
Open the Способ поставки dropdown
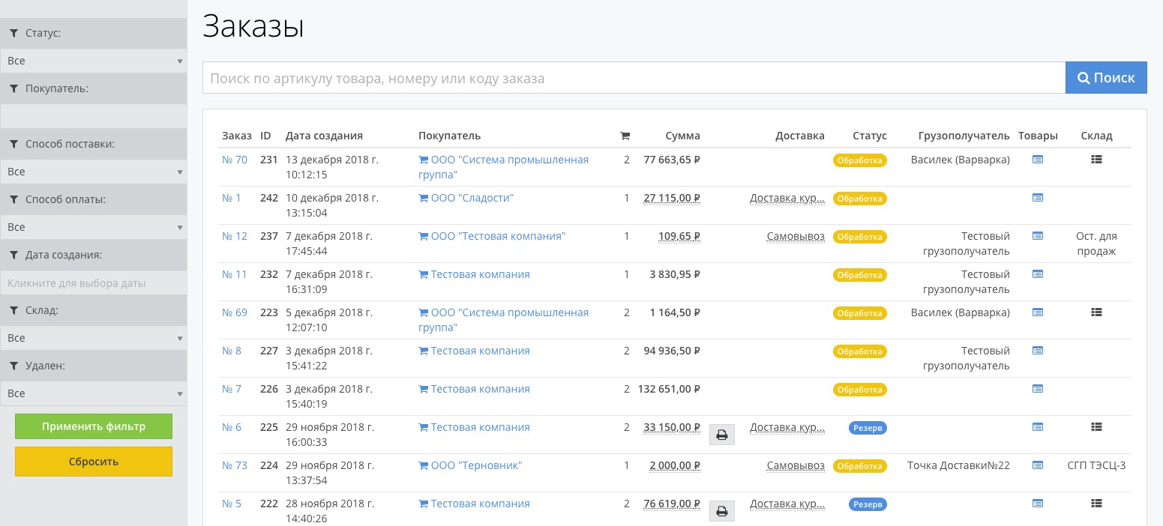click(93, 172)
